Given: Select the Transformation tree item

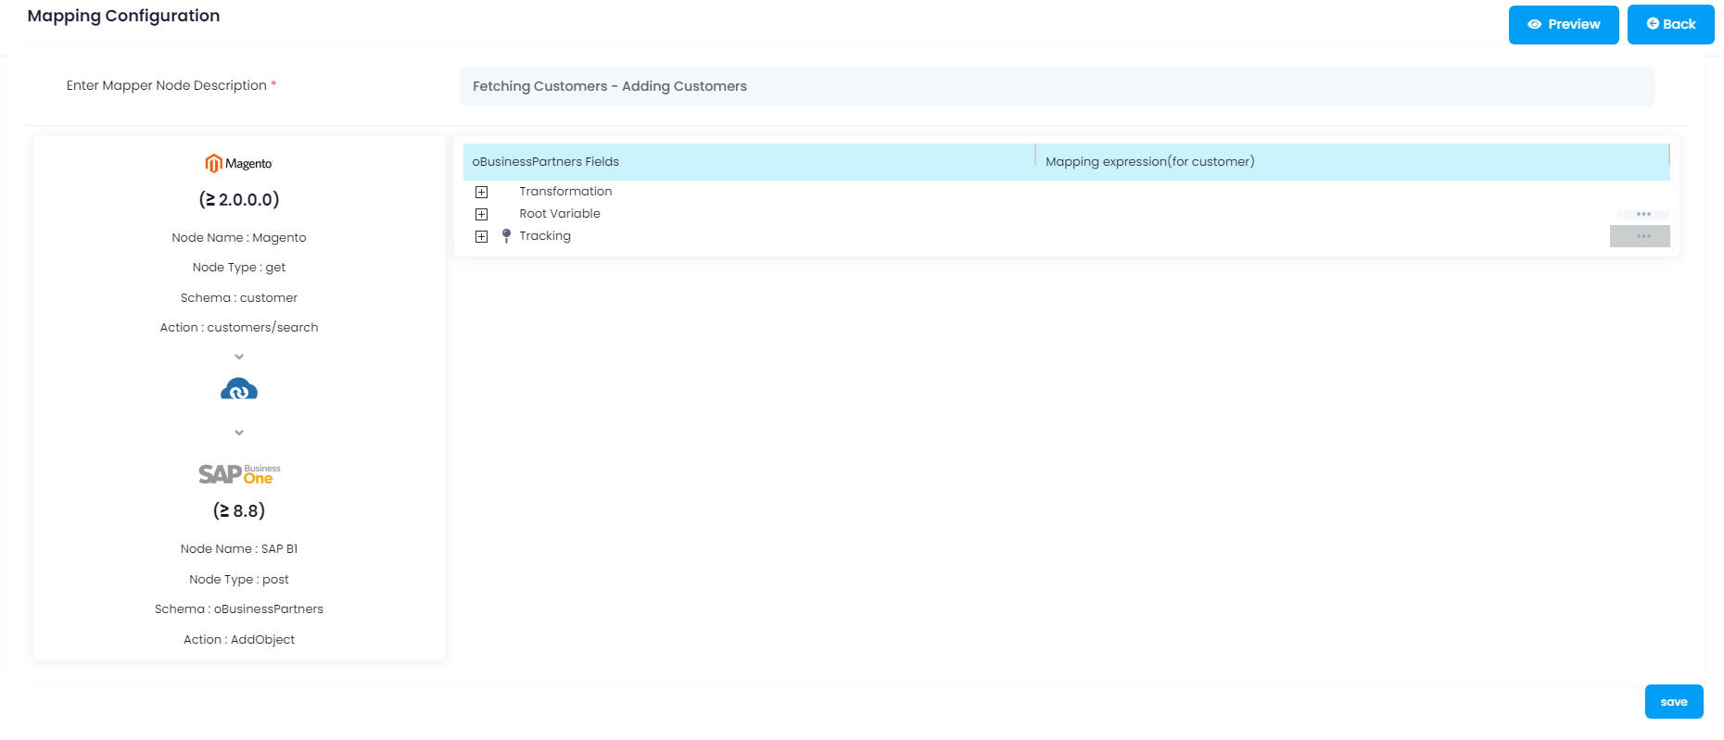Looking at the screenshot, I should 565,192.
